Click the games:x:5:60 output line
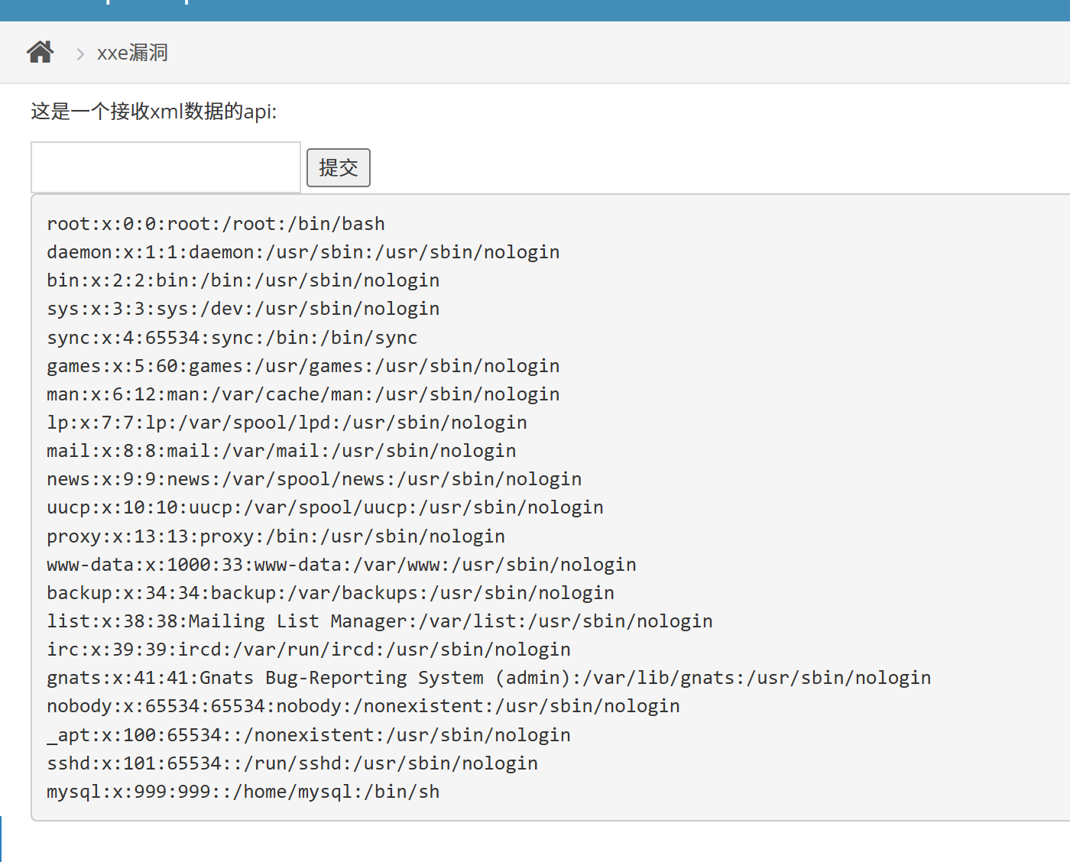 tap(303, 366)
